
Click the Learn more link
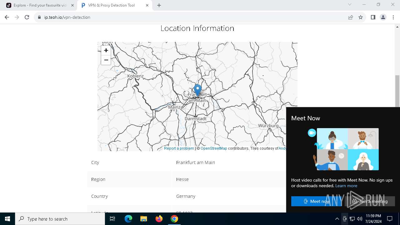tap(346, 186)
